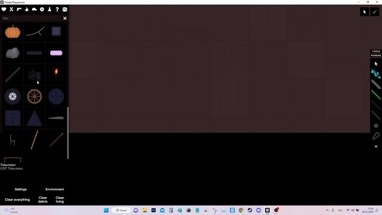Select the wooden chair item
Viewport: 382px width, 215px height.
click(x=13, y=140)
